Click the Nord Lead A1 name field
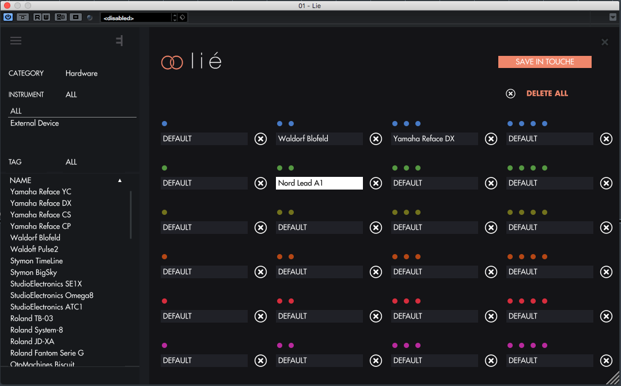This screenshot has width=621, height=386. pos(319,183)
